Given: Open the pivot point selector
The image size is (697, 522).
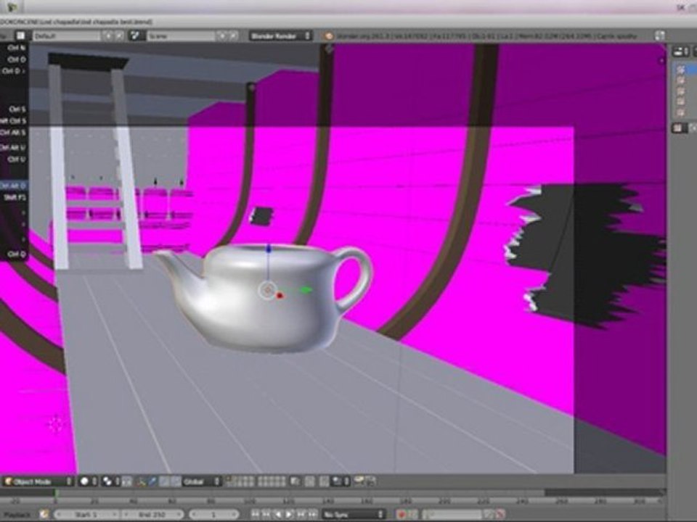Looking at the screenshot, I should (110, 481).
